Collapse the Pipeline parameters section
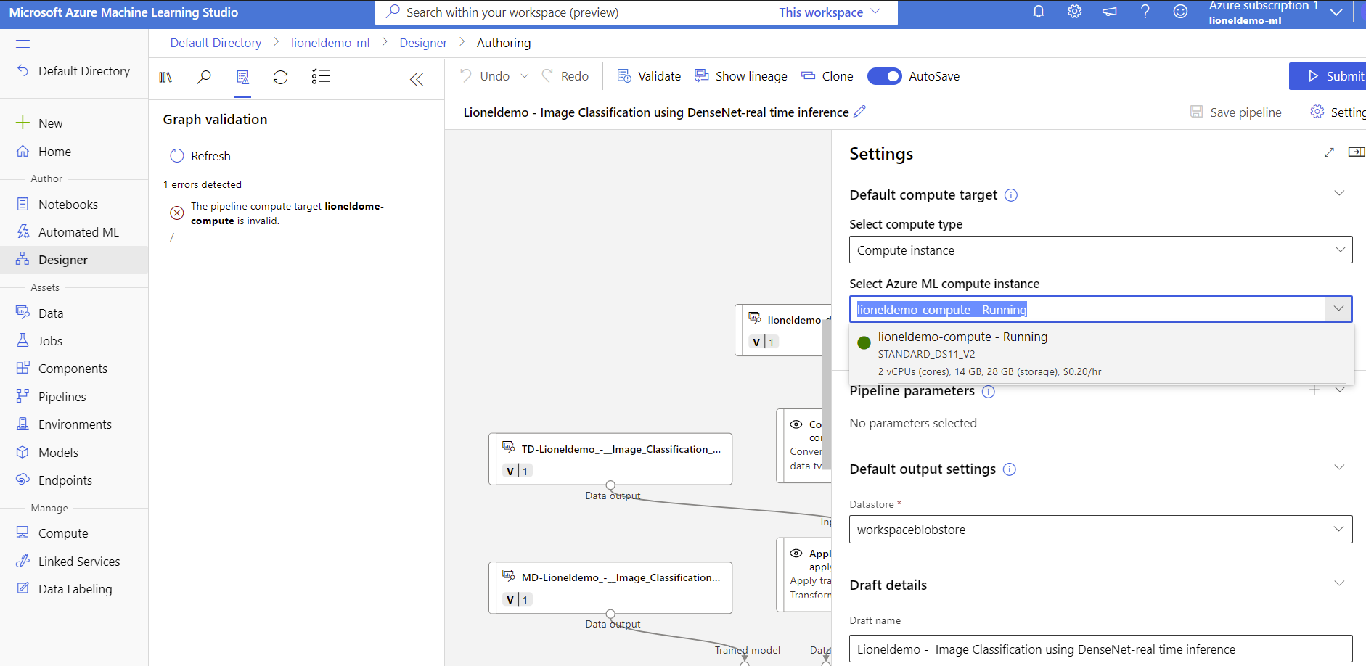The image size is (1366, 666). point(1340,390)
